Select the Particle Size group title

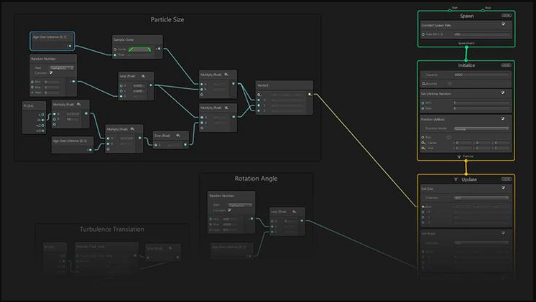pyautogui.click(x=167, y=19)
